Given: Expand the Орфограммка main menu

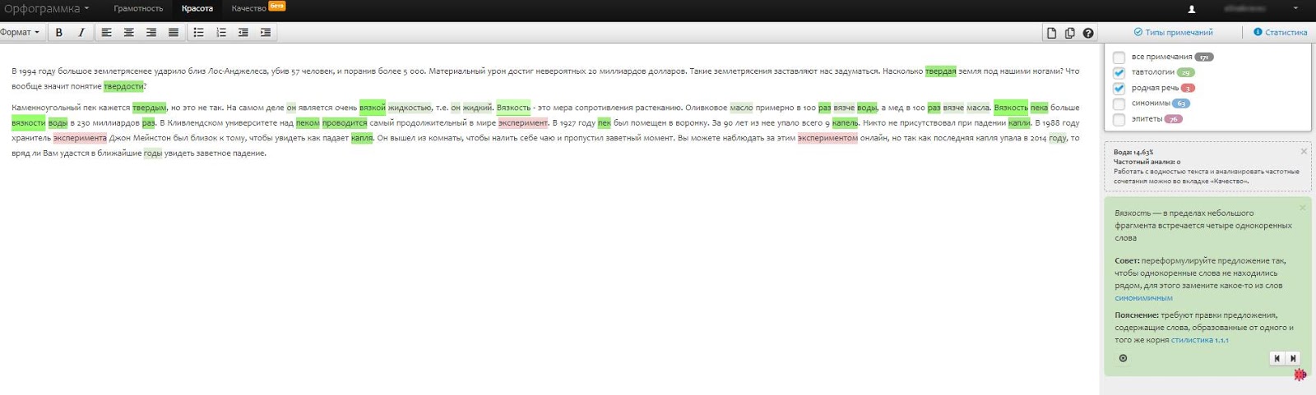Looking at the screenshot, I should [46, 9].
